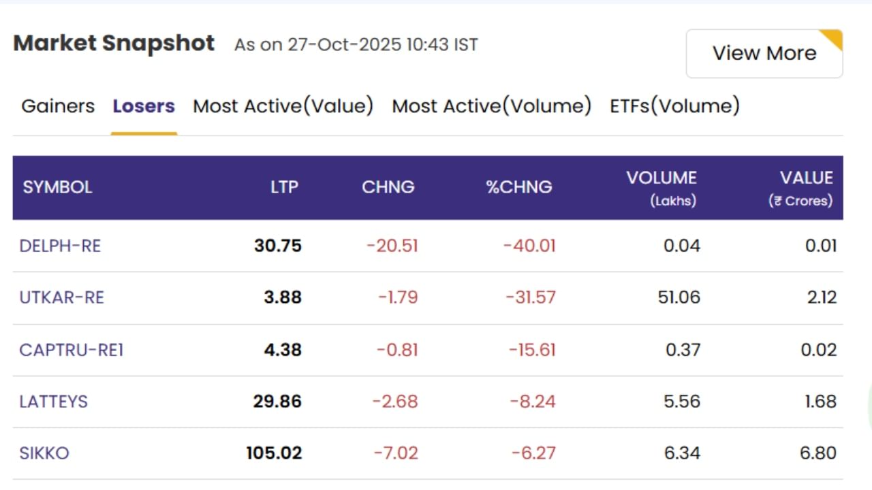Open the Most Active(Value) tab

(283, 106)
